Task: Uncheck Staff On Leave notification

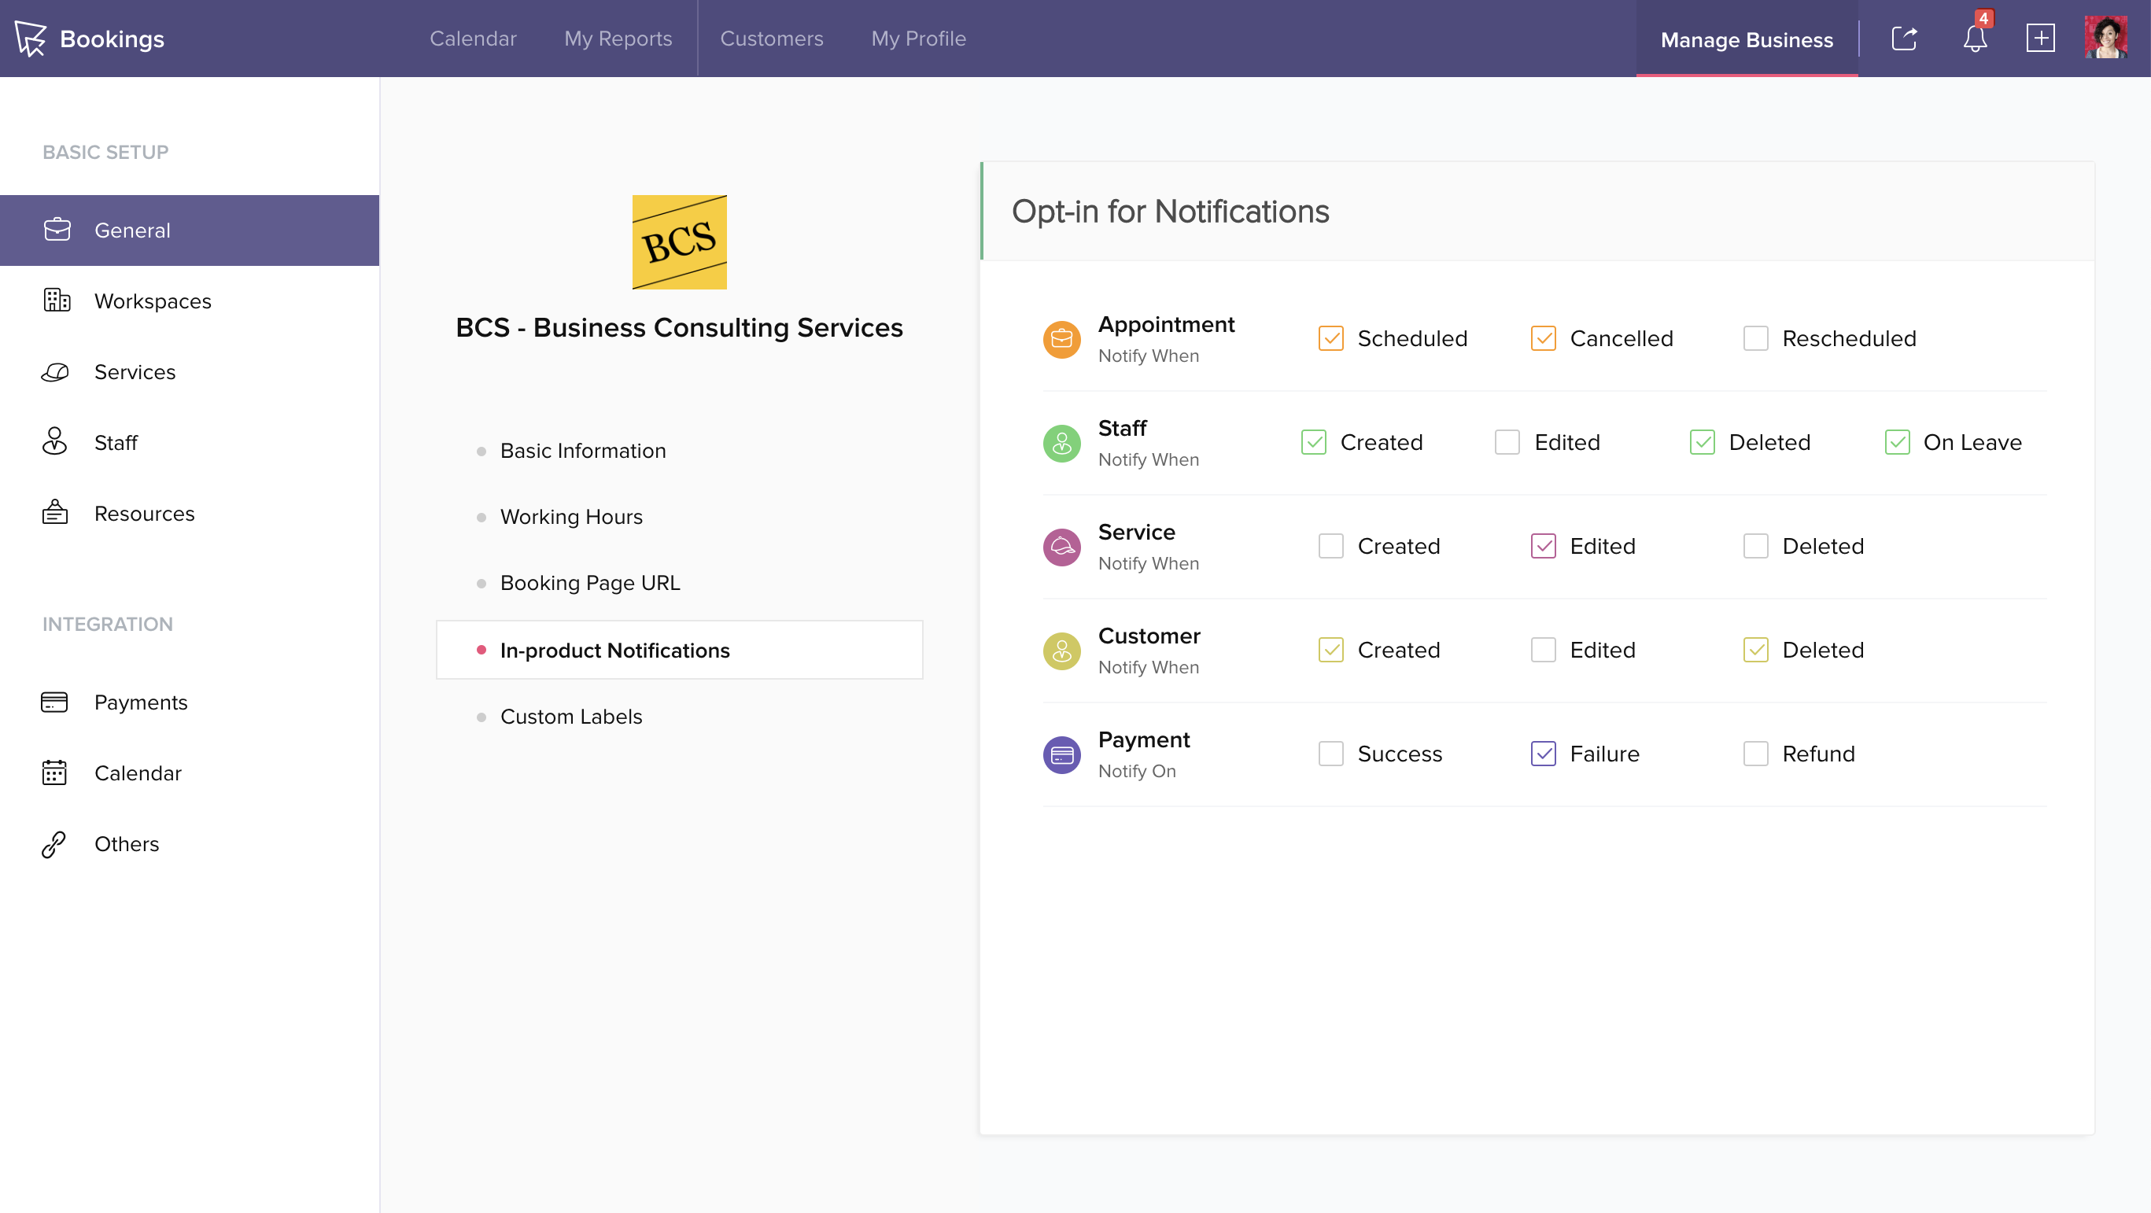Action: coord(1896,442)
